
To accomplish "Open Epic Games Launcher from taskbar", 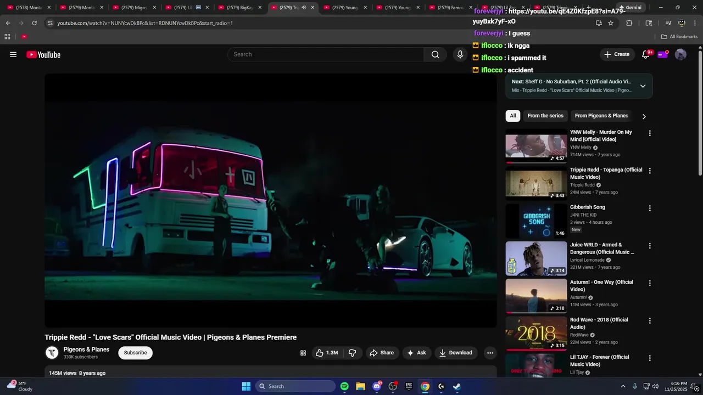I will (409, 386).
